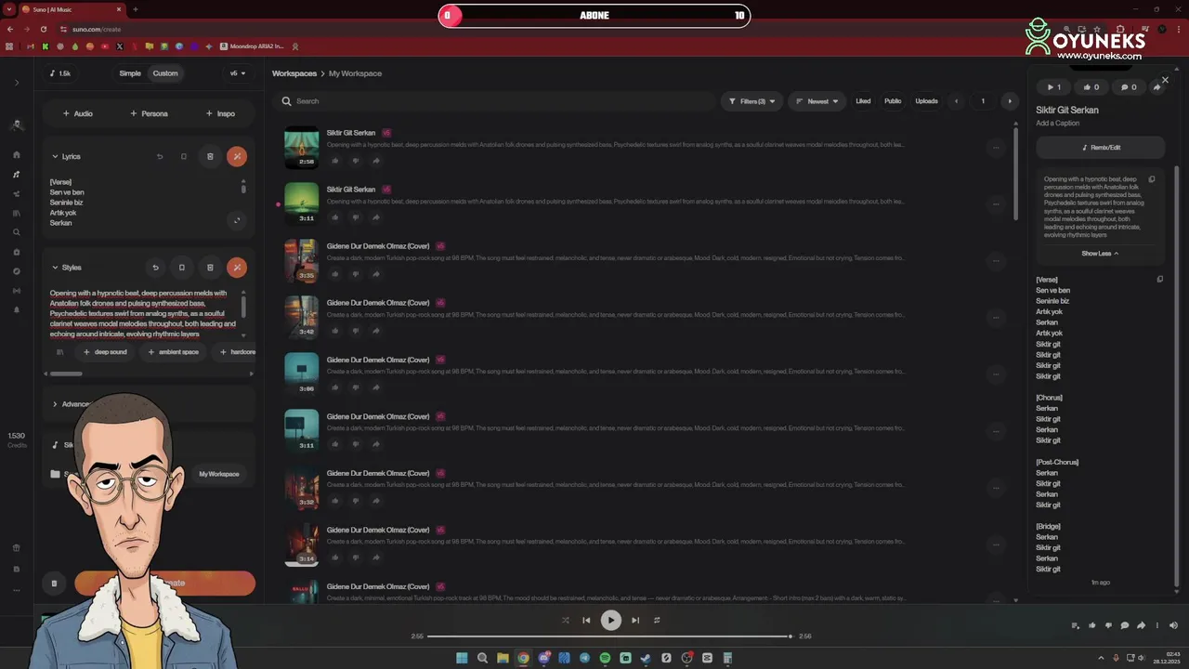Open the Explore compass icon in the sidebar
1189x669 pixels.
click(x=17, y=271)
